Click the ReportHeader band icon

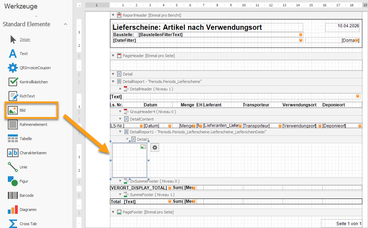tap(119, 15)
